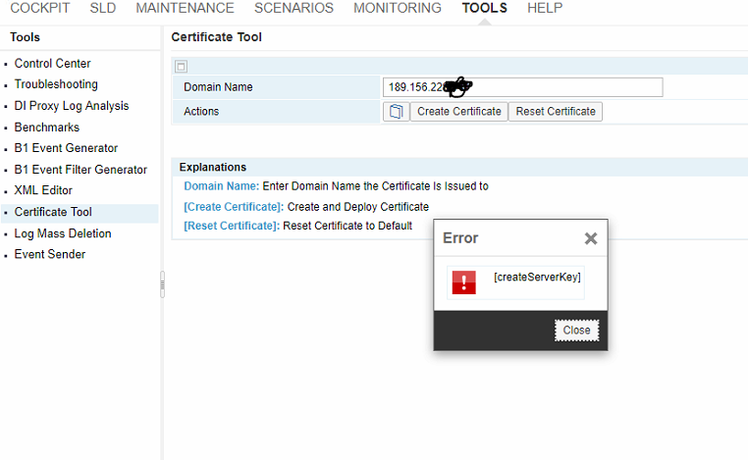Image resolution: width=748 pixels, height=460 pixels.
Task: Open the COCKPIT menu tab
Action: (x=40, y=8)
